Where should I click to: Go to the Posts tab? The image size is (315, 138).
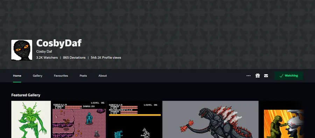(83, 76)
